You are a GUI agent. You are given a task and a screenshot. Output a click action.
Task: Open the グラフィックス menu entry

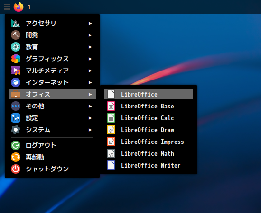pyautogui.click(x=52, y=59)
